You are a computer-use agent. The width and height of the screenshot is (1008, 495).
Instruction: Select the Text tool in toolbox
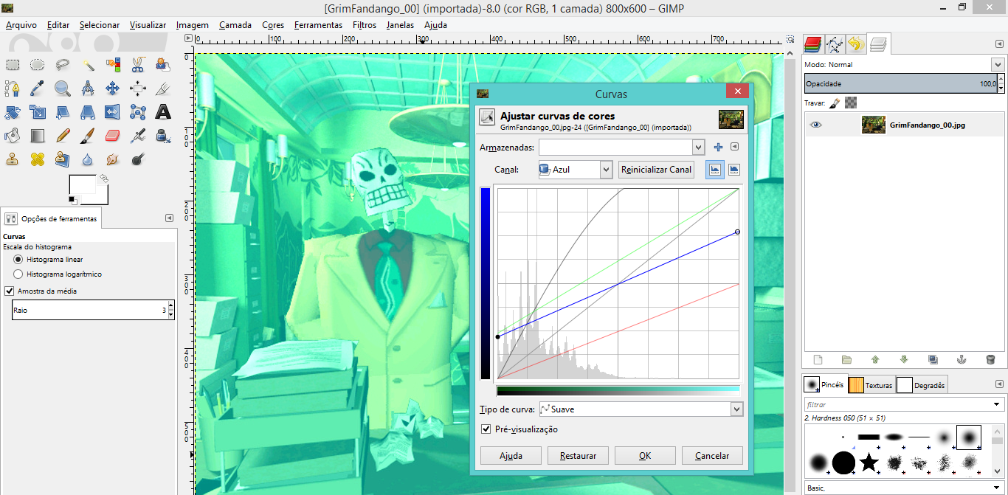coord(163,112)
